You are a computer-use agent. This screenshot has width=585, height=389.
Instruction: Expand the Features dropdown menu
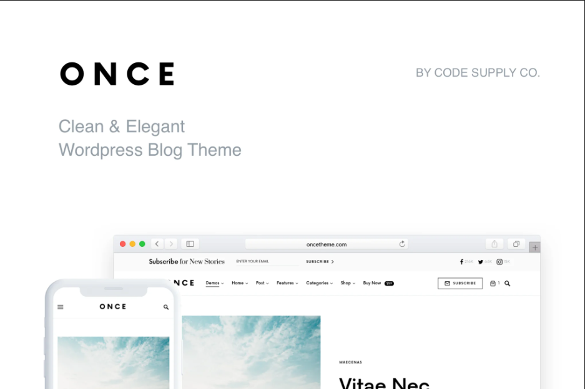pos(287,283)
